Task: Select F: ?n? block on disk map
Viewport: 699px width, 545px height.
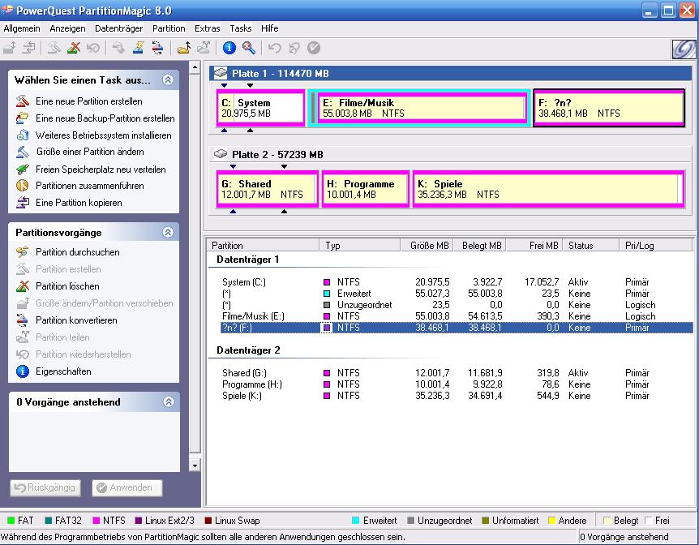Action: 609,108
